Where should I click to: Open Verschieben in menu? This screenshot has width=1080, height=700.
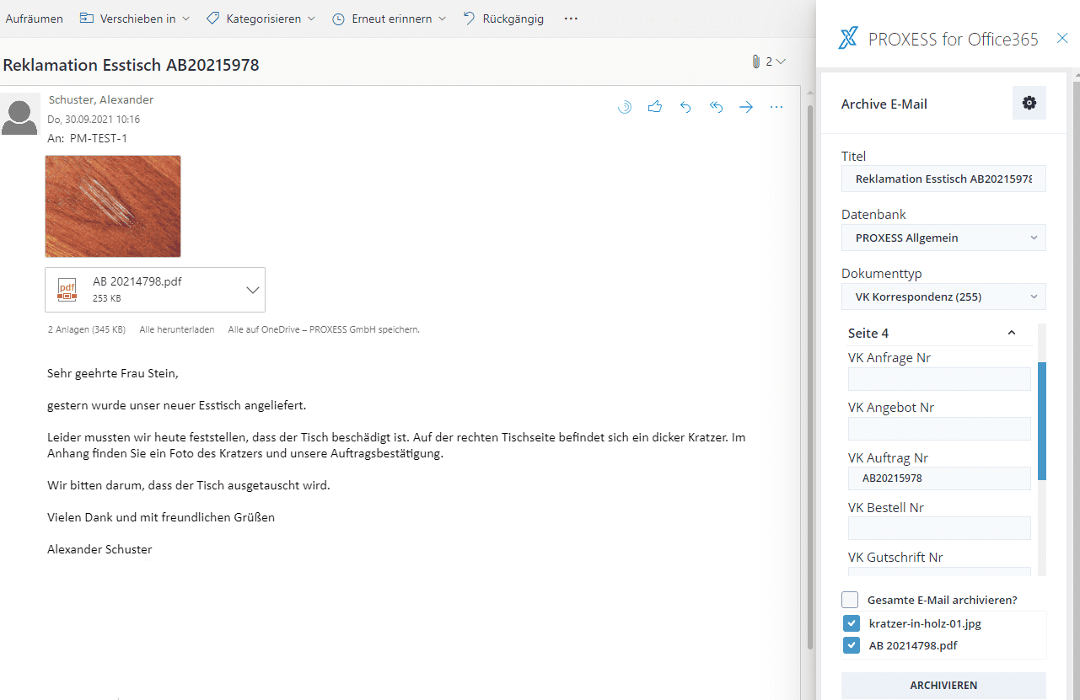point(135,19)
